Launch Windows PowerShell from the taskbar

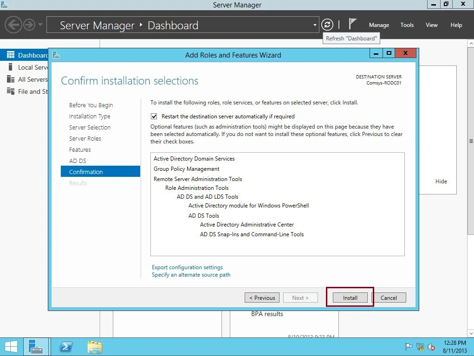pos(66,347)
